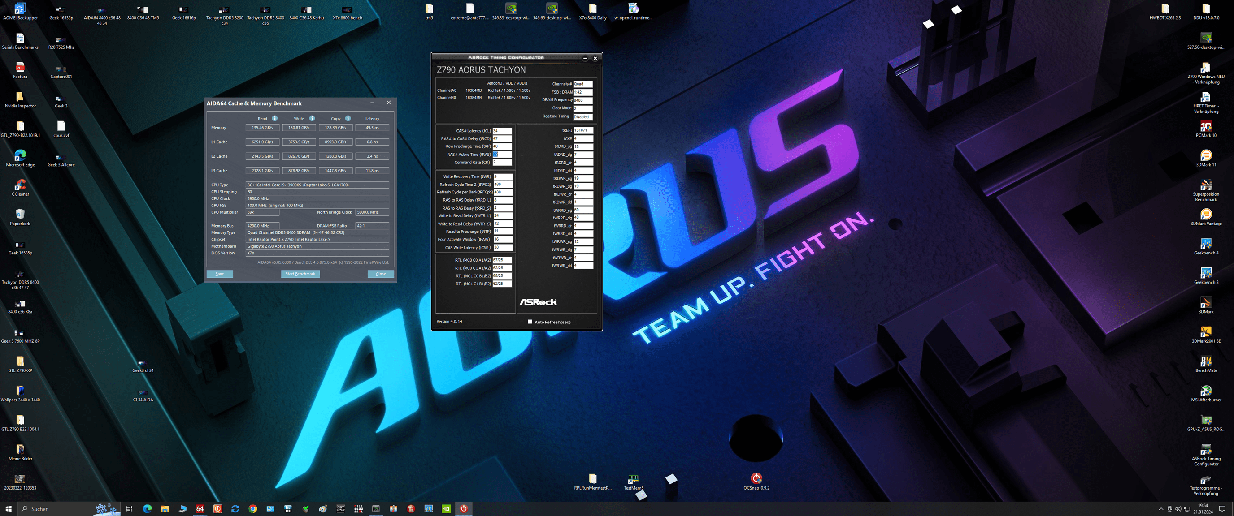This screenshot has width=1234, height=516.
Task: Click the Read info icon in AIDA64
Action: pyautogui.click(x=275, y=118)
